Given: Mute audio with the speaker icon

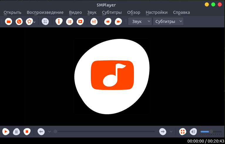Looking at the screenshot, I should point(193,131).
